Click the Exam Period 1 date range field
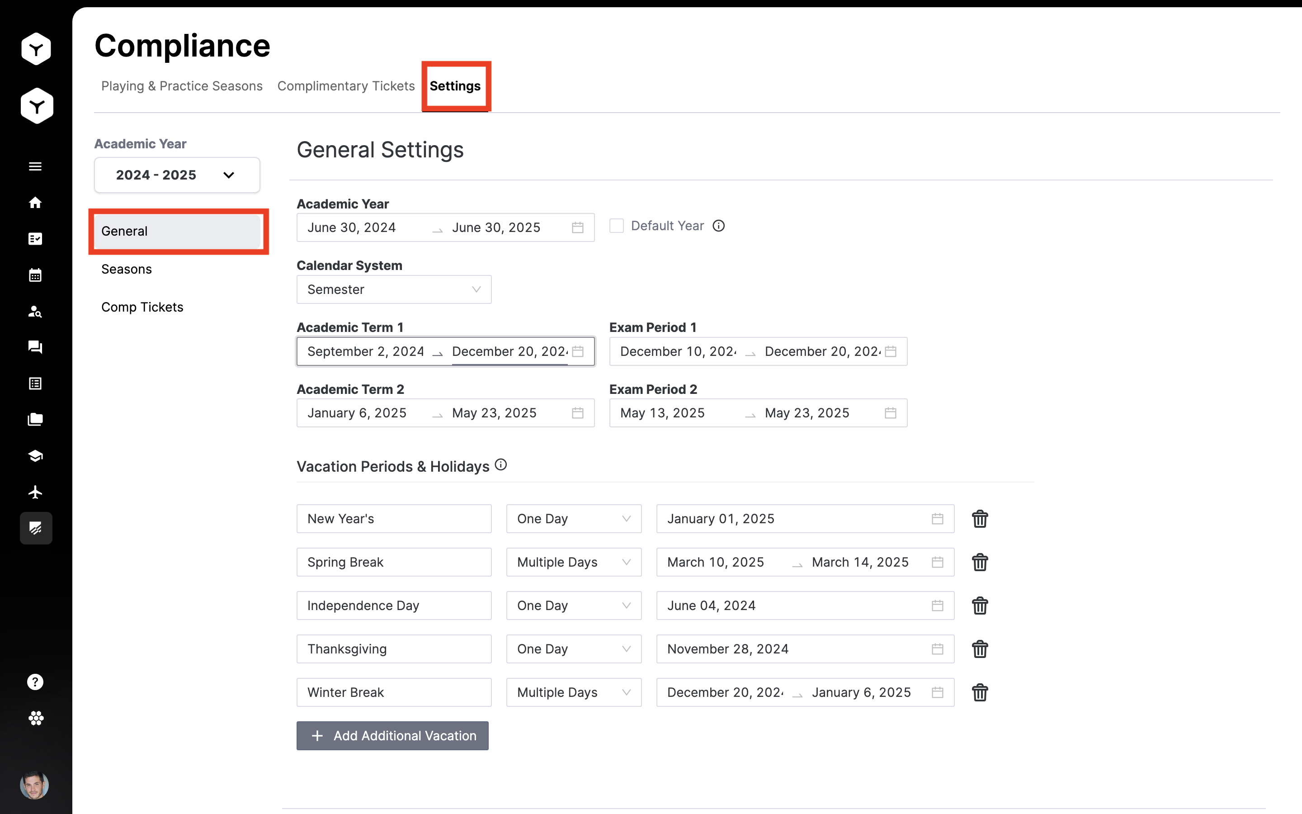 758,351
